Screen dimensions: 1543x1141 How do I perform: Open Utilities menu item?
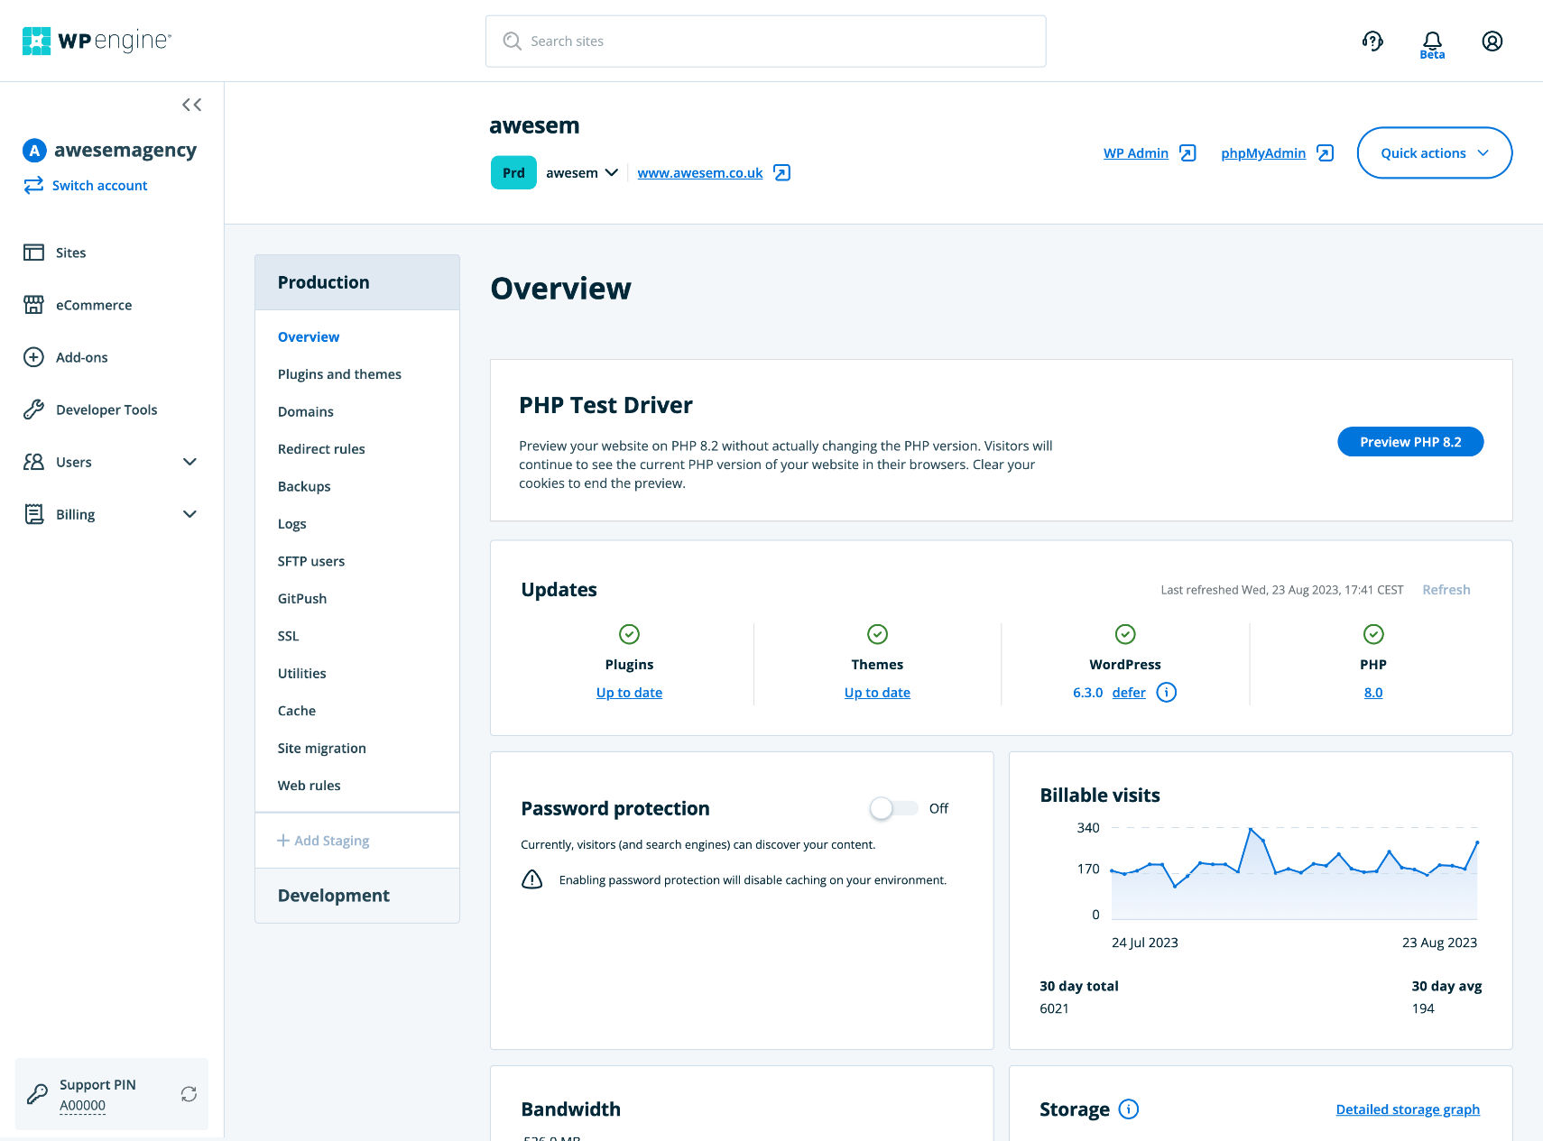pyautogui.click(x=301, y=674)
